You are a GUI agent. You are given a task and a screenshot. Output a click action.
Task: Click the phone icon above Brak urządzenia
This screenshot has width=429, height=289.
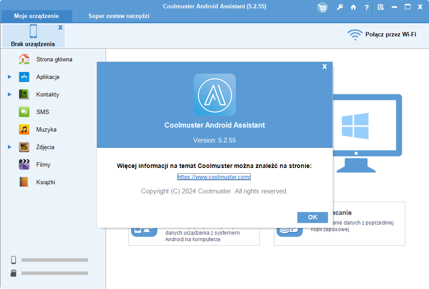tap(33, 31)
